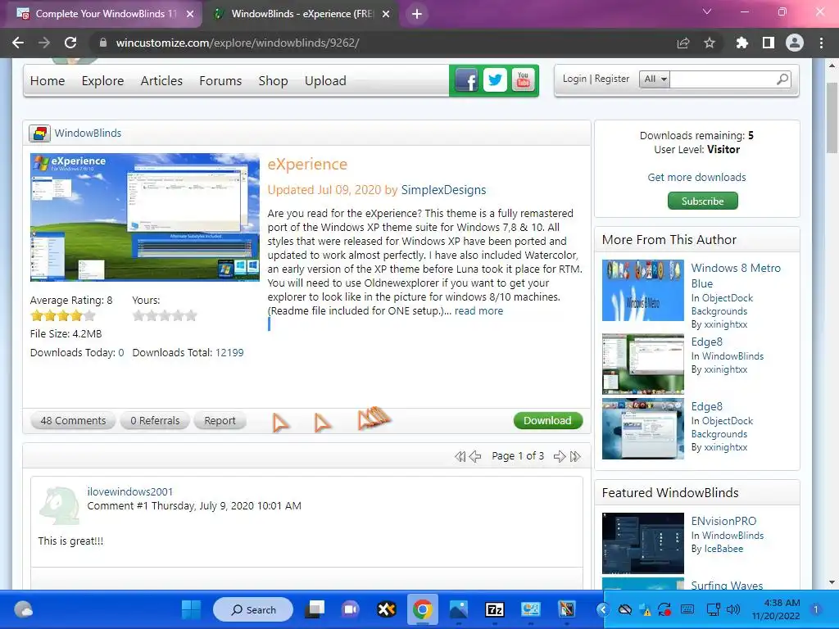The height and width of the screenshot is (629, 839).
Task: Open the WindowBlinds breadcrumb link
Action: (x=88, y=133)
